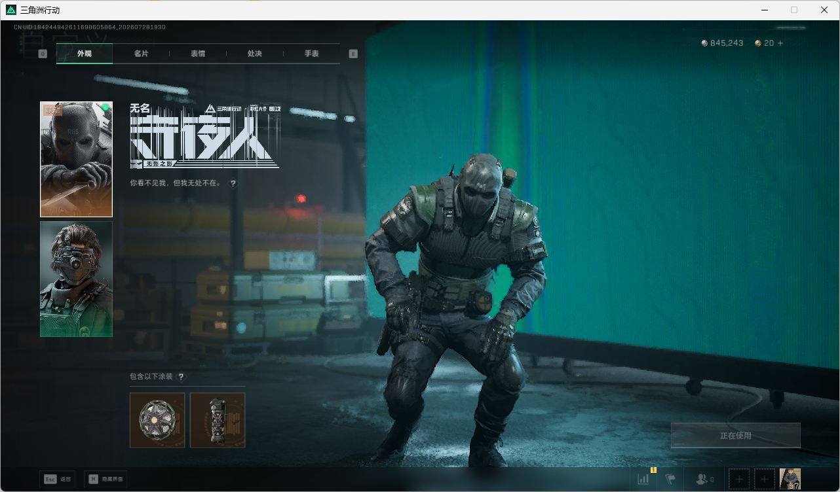Click the second empty squad slot plus
Image resolution: width=840 pixels, height=492 pixels.
click(764, 480)
